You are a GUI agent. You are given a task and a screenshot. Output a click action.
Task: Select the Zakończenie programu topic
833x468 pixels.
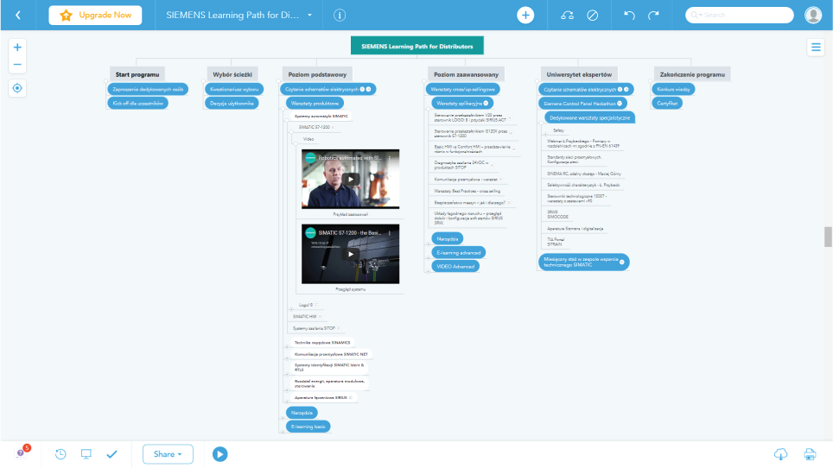pos(692,74)
